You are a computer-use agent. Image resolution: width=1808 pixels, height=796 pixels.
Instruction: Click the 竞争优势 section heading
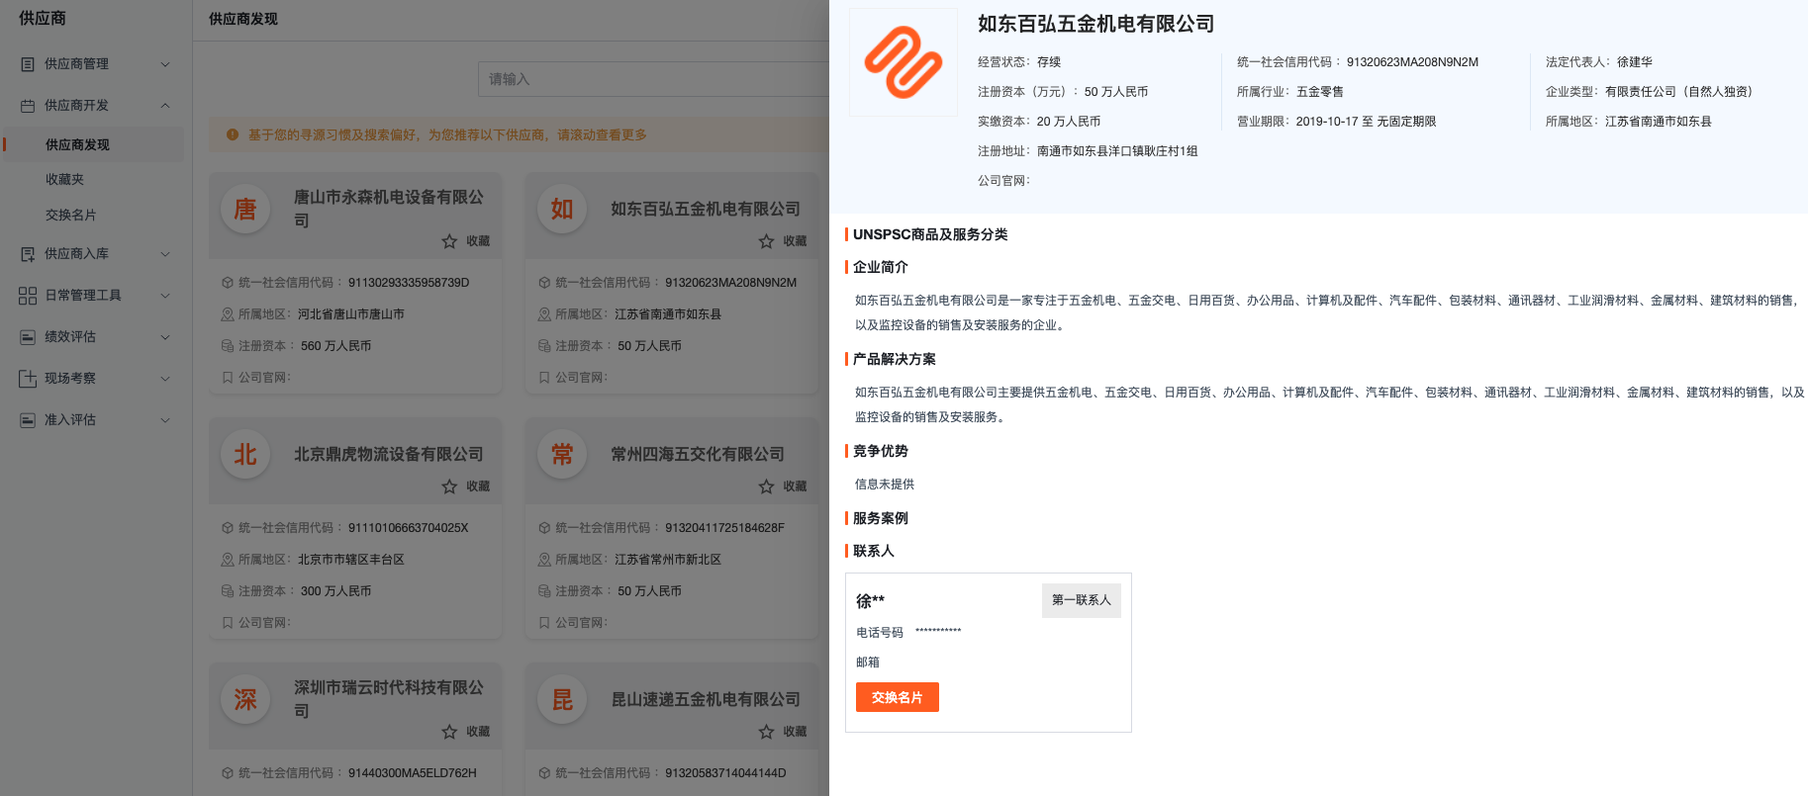click(881, 451)
